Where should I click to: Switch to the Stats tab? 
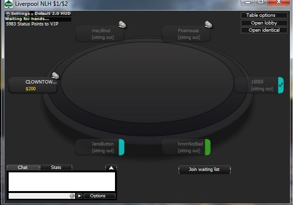(56, 168)
